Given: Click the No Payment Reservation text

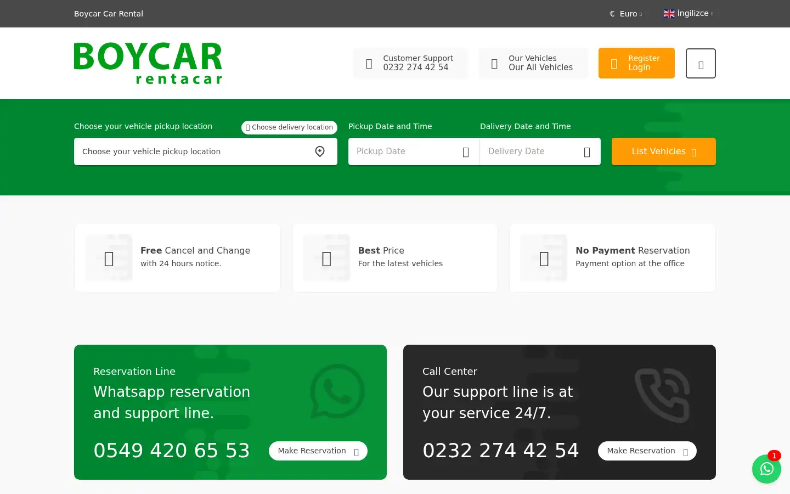Looking at the screenshot, I should tap(633, 250).
